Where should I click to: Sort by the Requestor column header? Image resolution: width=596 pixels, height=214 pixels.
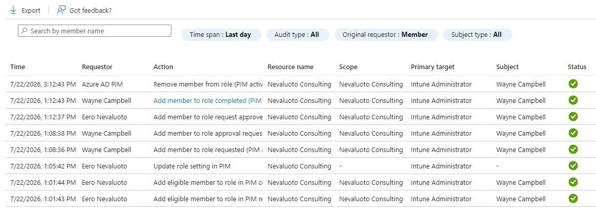coord(97,67)
